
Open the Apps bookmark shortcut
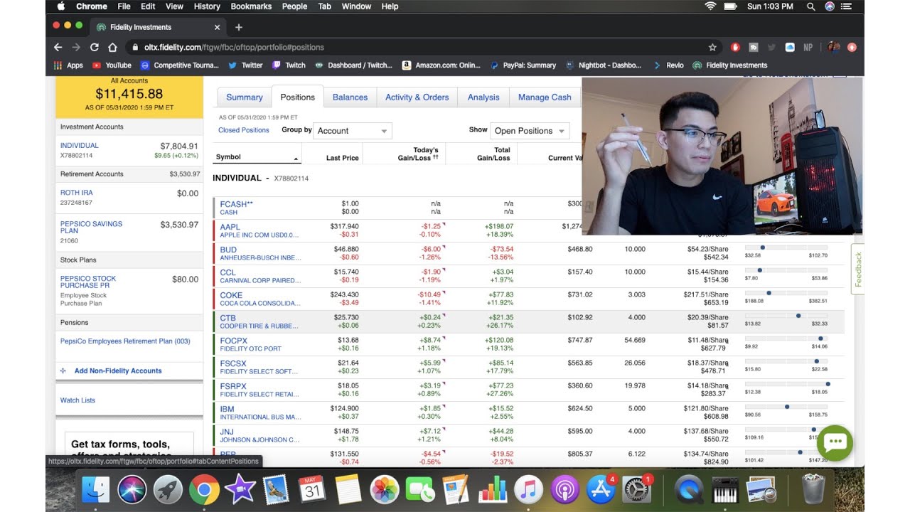[x=69, y=65]
